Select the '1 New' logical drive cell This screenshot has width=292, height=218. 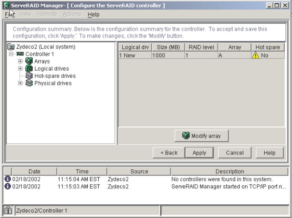point(135,55)
